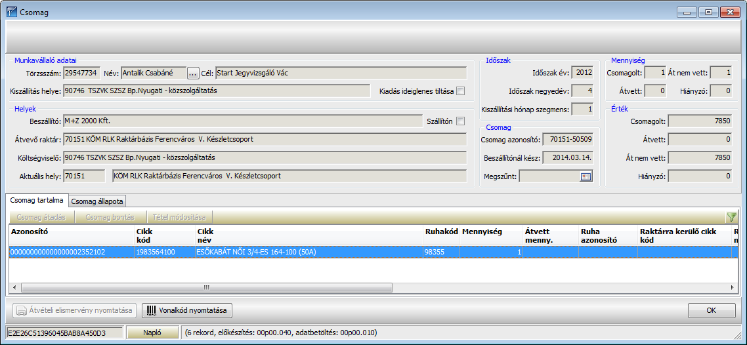Click the Tétel módosítása toolbar button
Screen dimensions: 747x345
180,218
